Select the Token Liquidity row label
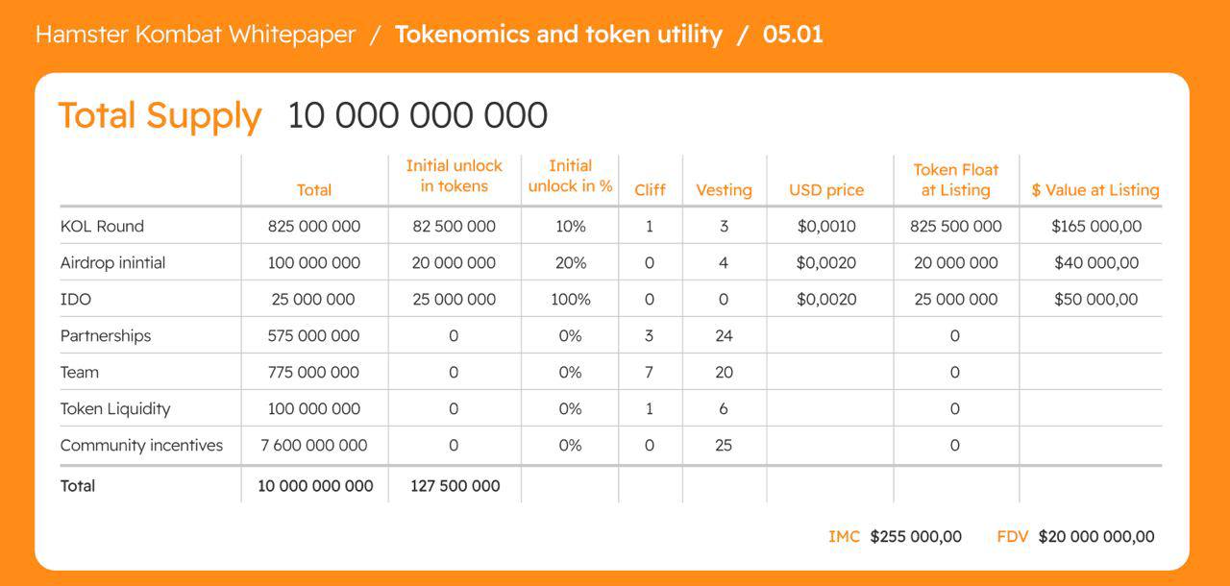This screenshot has height=586, width=1230. tap(115, 409)
